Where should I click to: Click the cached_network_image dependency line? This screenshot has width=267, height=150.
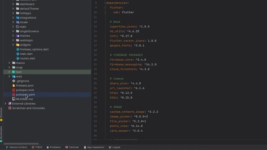pyautogui.click(x=134, y=112)
